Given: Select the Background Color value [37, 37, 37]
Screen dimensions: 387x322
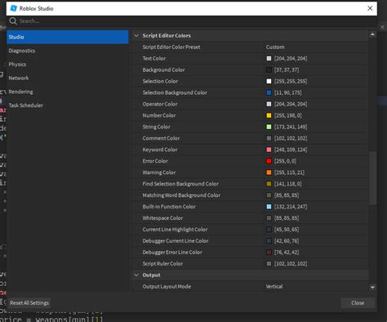Looking at the screenshot, I should click(x=287, y=70).
